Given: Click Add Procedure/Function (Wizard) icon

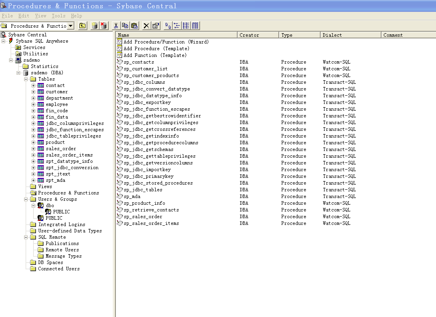Looking at the screenshot, I should click(119, 42).
